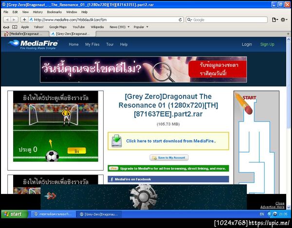Click the Login link
The width and height of the screenshot is (292, 228).
pyautogui.click(x=247, y=44)
